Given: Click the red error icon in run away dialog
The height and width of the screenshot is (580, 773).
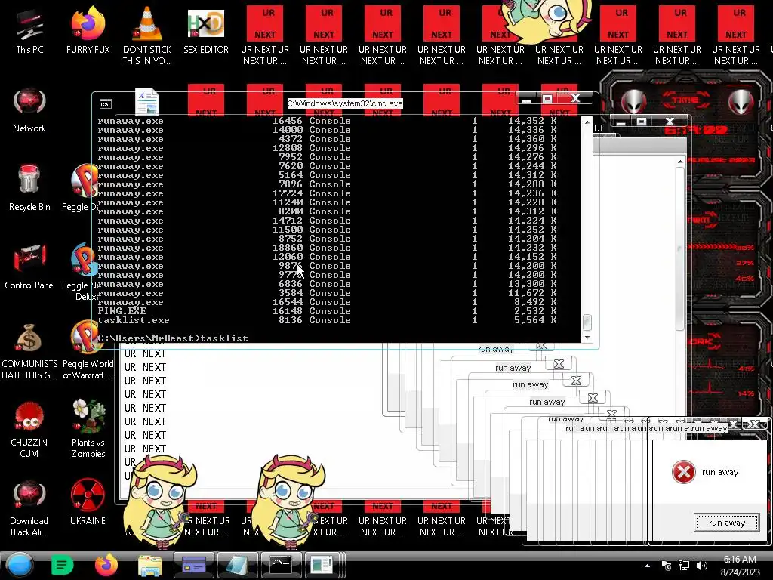Looking at the screenshot, I should (684, 472).
